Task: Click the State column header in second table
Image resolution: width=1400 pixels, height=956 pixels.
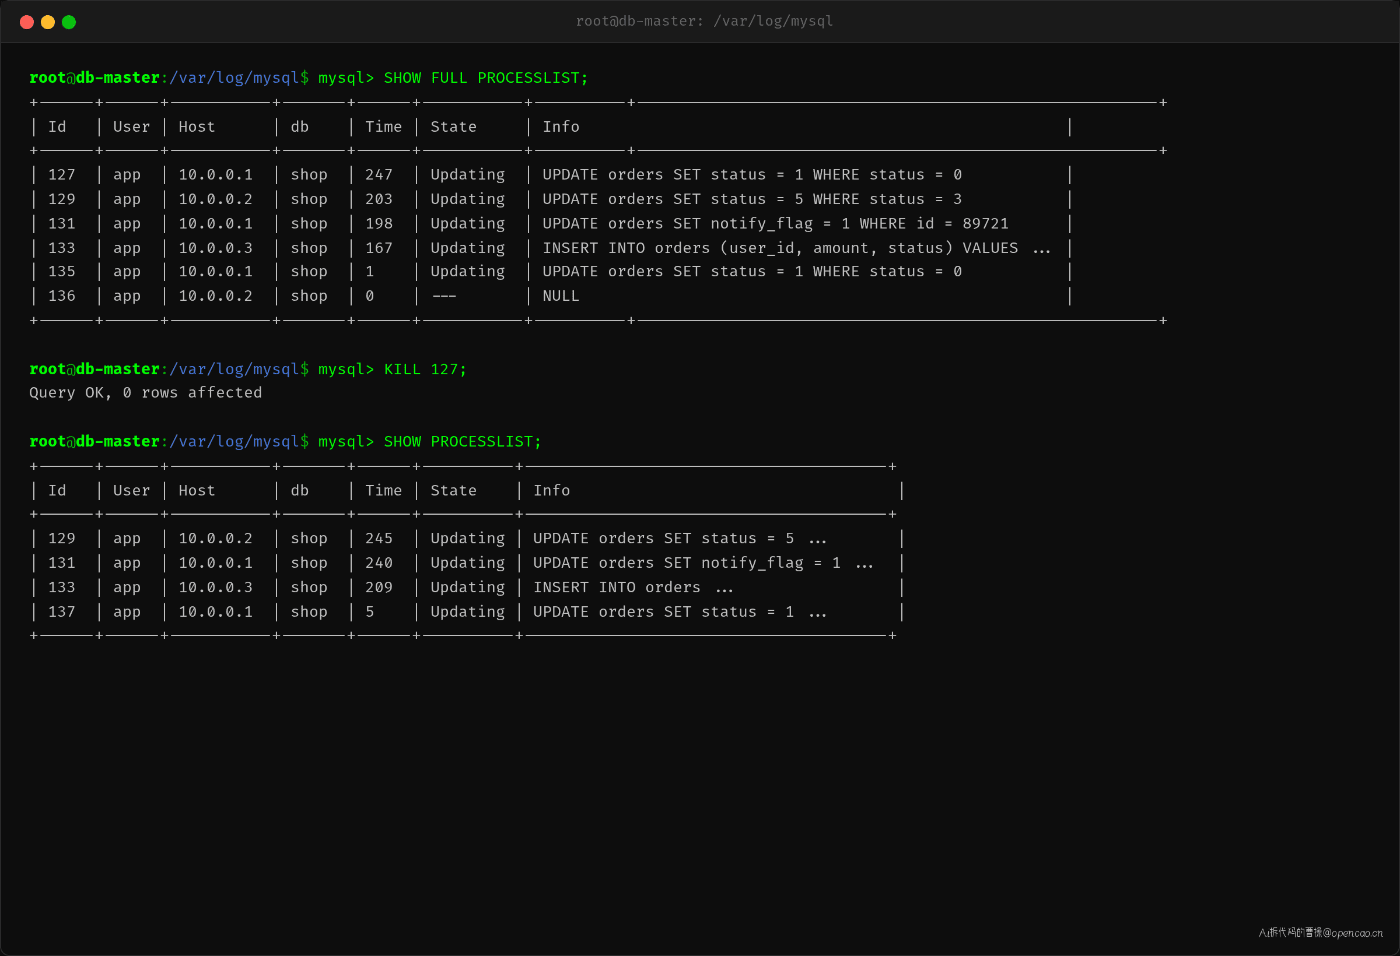Action: point(454,491)
